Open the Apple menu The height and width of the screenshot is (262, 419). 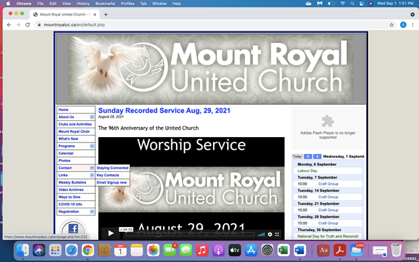[x=8, y=3]
